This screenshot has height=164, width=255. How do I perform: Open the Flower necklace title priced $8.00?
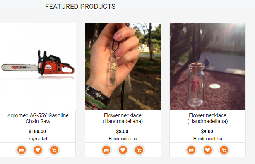click(x=123, y=118)
